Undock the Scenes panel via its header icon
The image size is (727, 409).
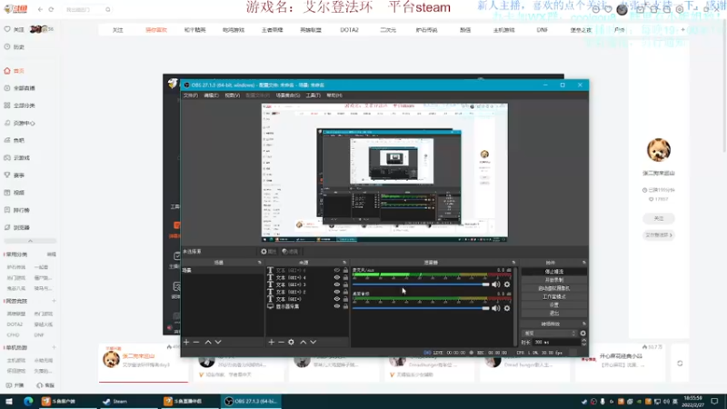[x=260, y=263]
